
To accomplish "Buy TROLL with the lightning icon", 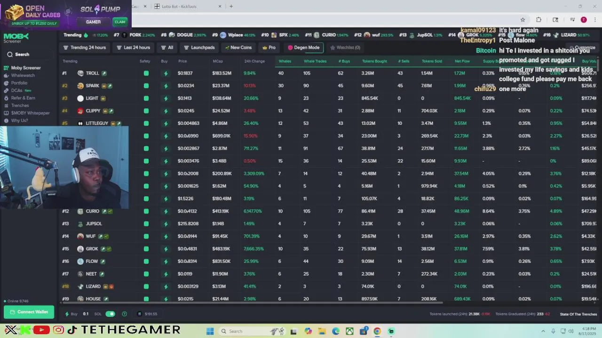I will click(x=166, y=73).
